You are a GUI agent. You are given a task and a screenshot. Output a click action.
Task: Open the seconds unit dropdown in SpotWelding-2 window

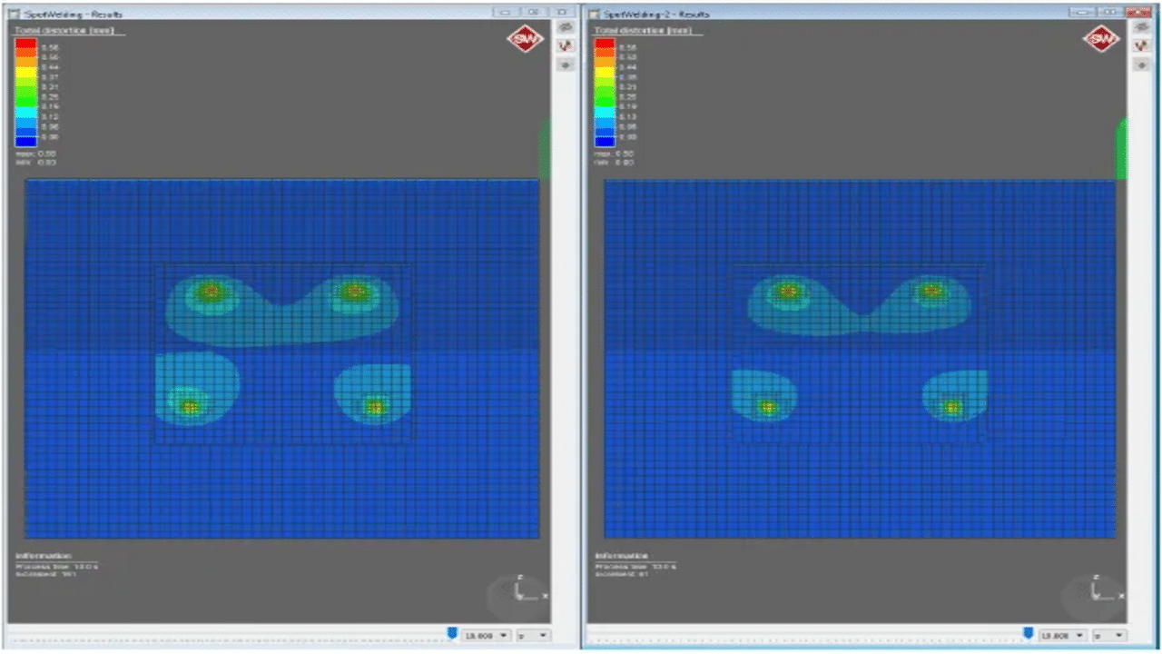pyautogui.click(x=1108, y=635)
